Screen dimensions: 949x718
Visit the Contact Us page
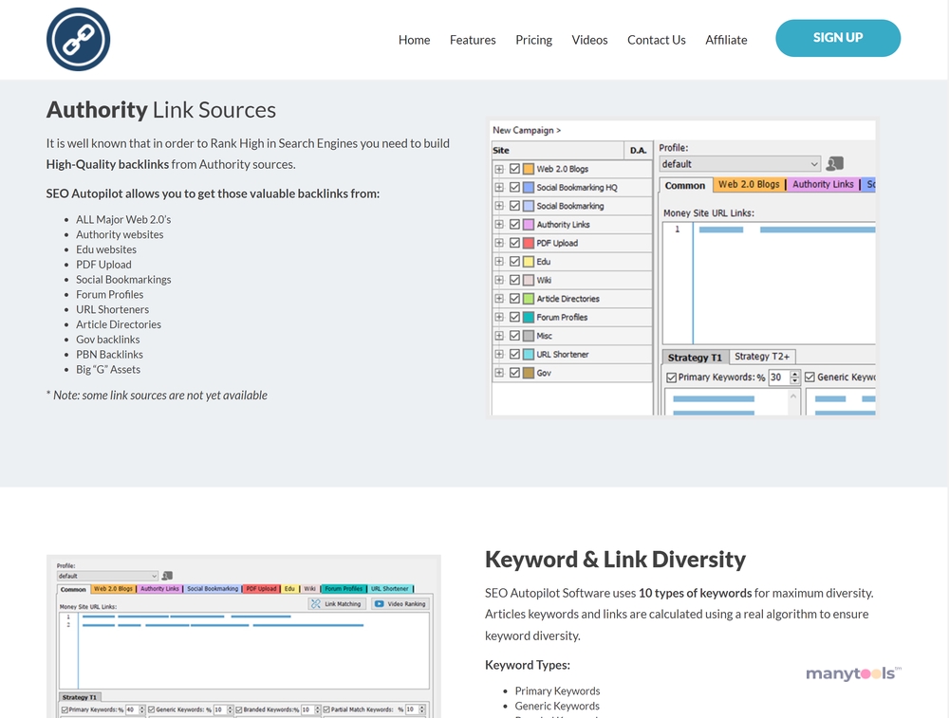[x=656, y=40]
